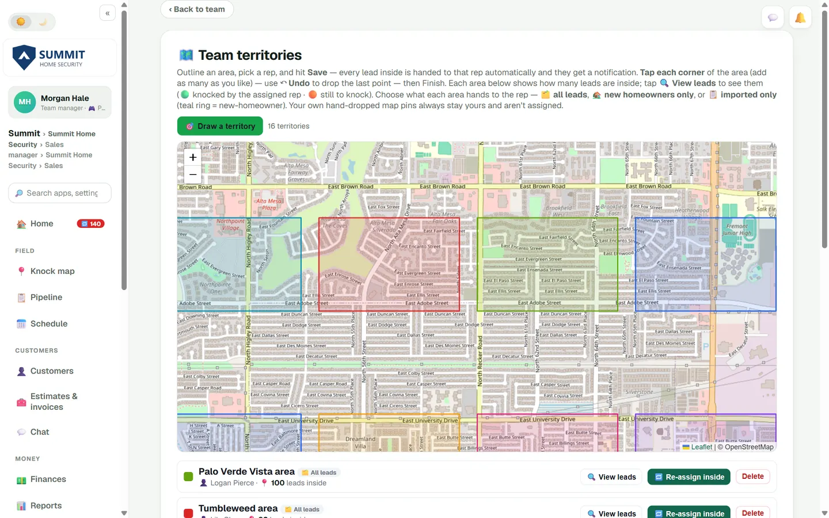Screen dimensions: 829x518
Task: Focus the Search apps, settings field
Action: pyautogui.click(x=60, y=193)
